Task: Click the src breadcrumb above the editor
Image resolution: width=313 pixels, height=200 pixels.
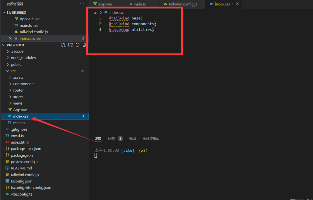Action: click(96, 13)
